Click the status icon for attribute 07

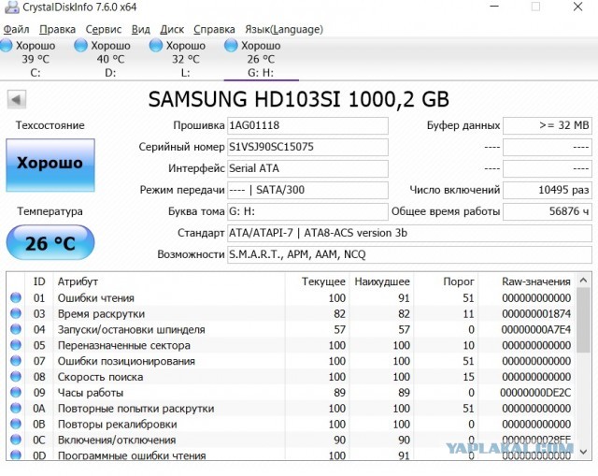[16, 361]
